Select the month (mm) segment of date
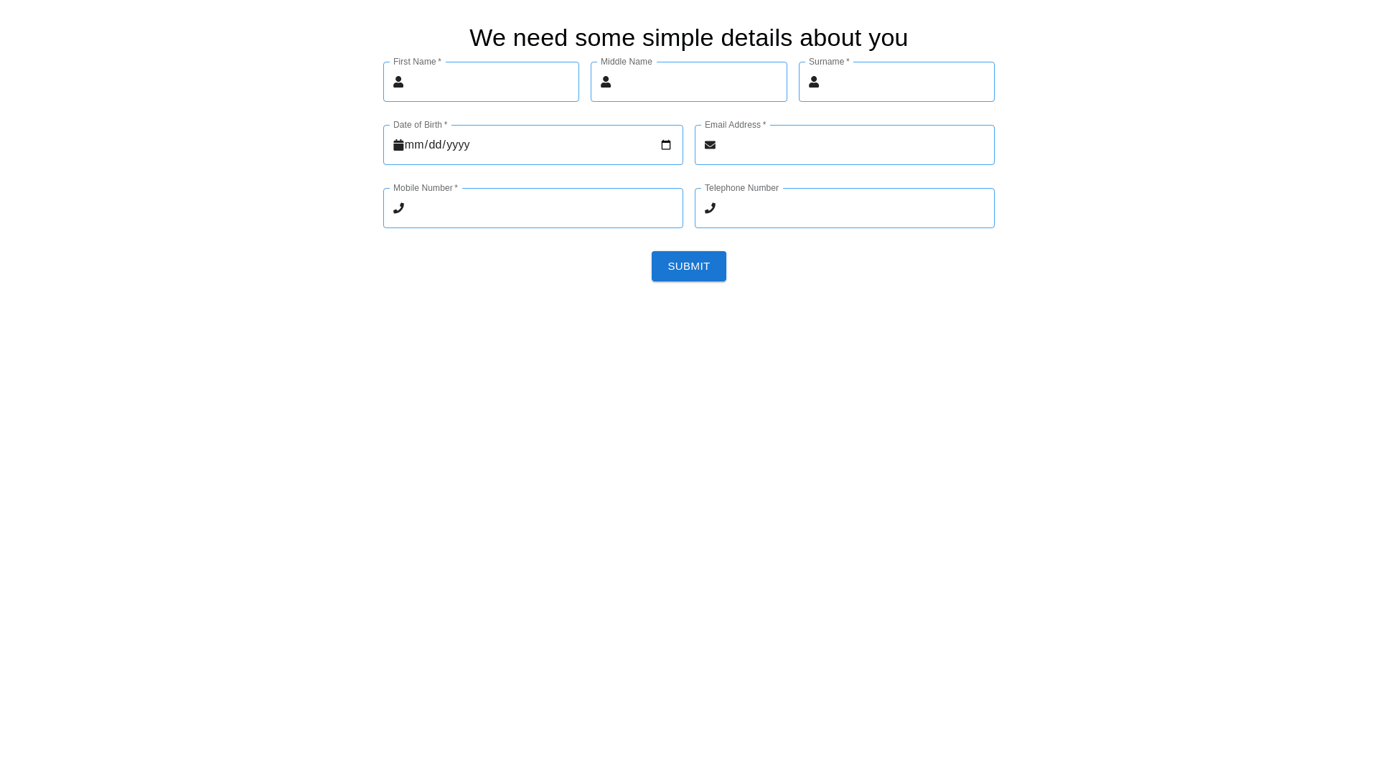This screenshot has height=775, width=1378. [x=414, y=145]
